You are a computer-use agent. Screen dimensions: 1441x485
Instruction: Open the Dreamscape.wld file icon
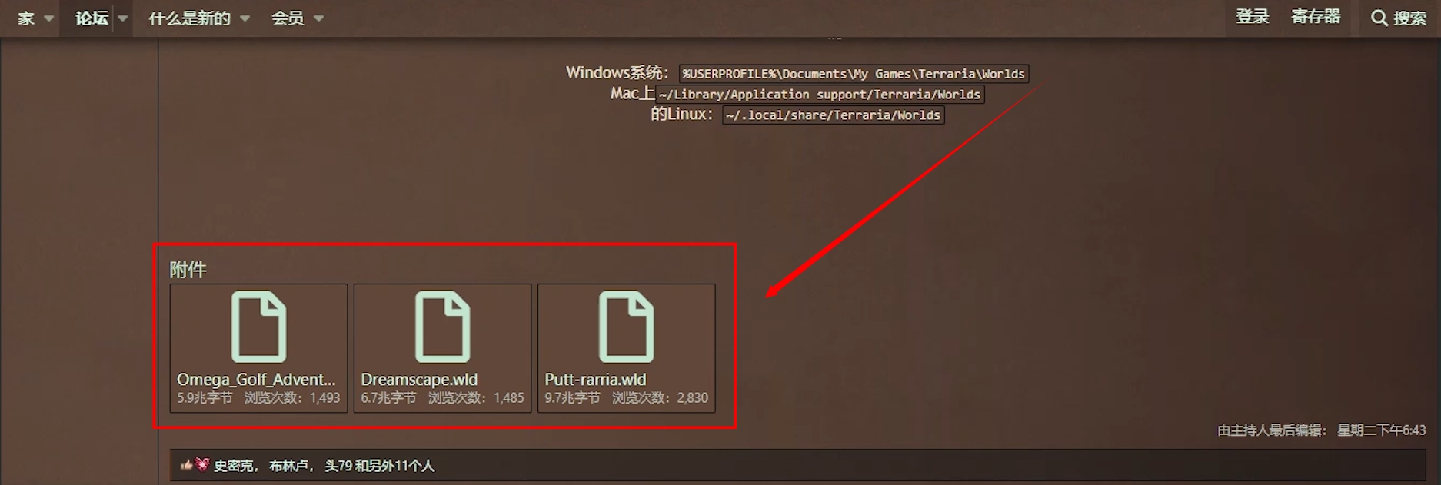click(443, 327)
